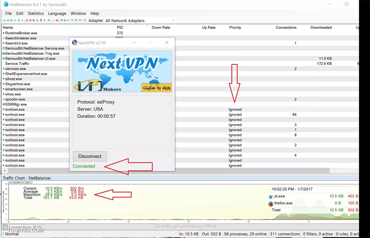The height and width of the screenshot is (238, 370).
Task: Click fourth green block-download toolbar icon
Action: tap(15, 20)
